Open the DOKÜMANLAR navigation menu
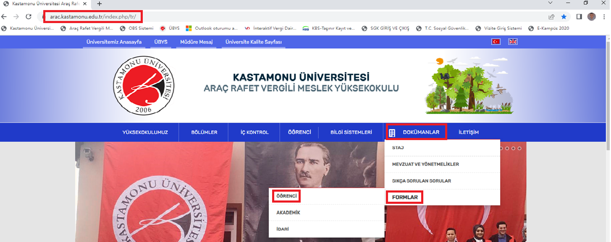Screen dimensions: 611x242 point(417,132)
